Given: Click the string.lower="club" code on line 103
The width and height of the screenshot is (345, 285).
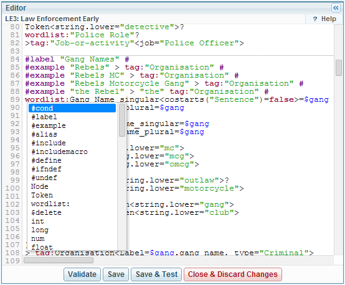Looking at the screenshot, I should (182, 212).
